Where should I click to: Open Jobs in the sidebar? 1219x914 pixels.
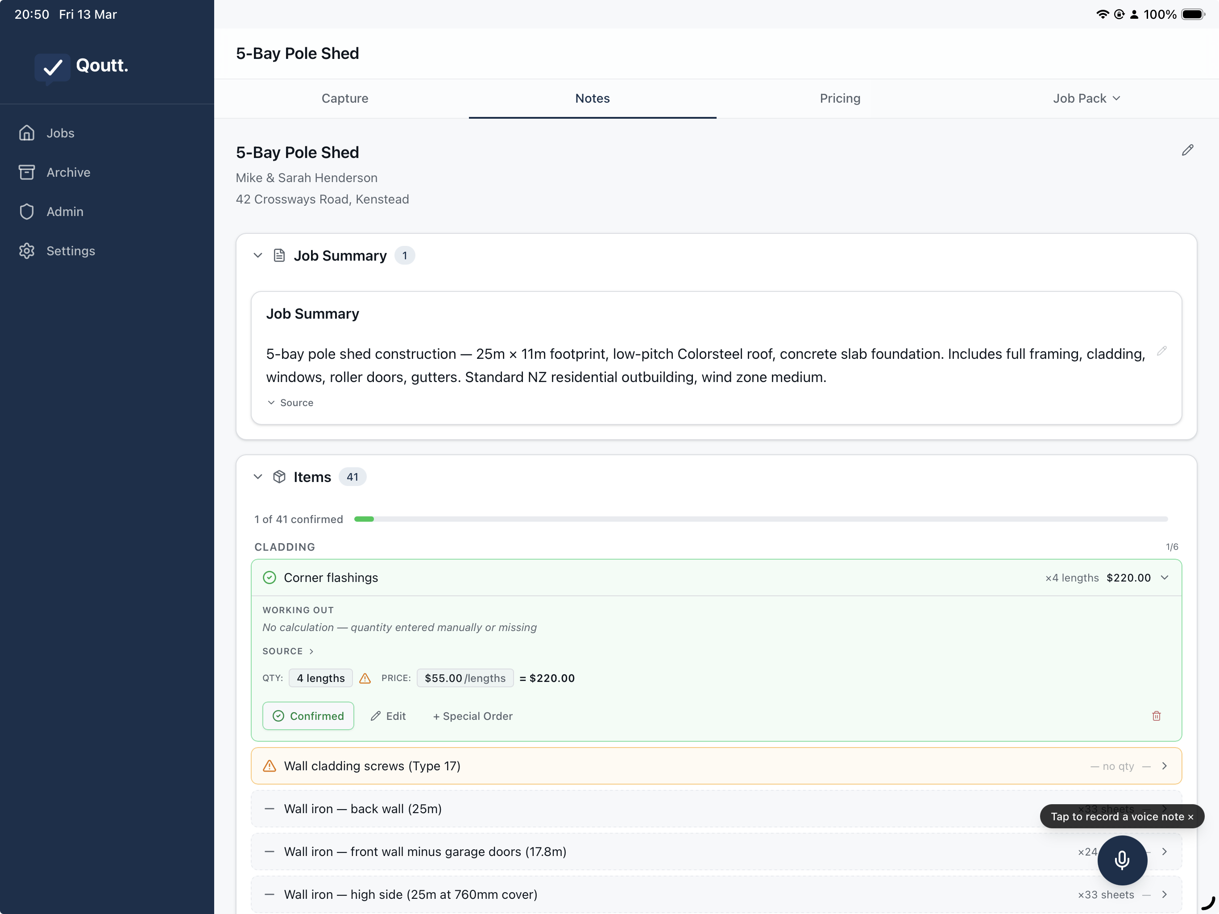pyautogui.click(x=60, y=133)
